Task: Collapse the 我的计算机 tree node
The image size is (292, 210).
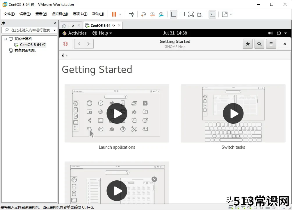Action: pos(6,39)
